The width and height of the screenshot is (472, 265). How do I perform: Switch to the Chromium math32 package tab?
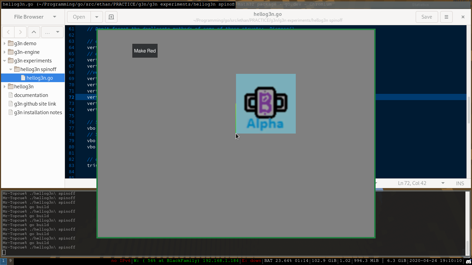tap(284, 4)
